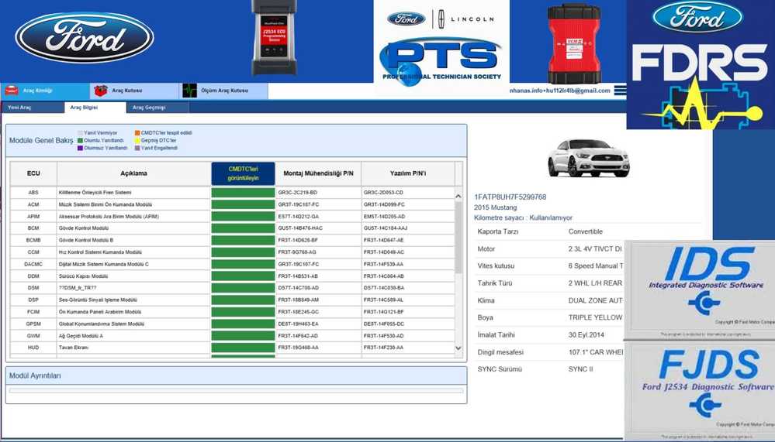Select the GWM module row

(232, 336)
